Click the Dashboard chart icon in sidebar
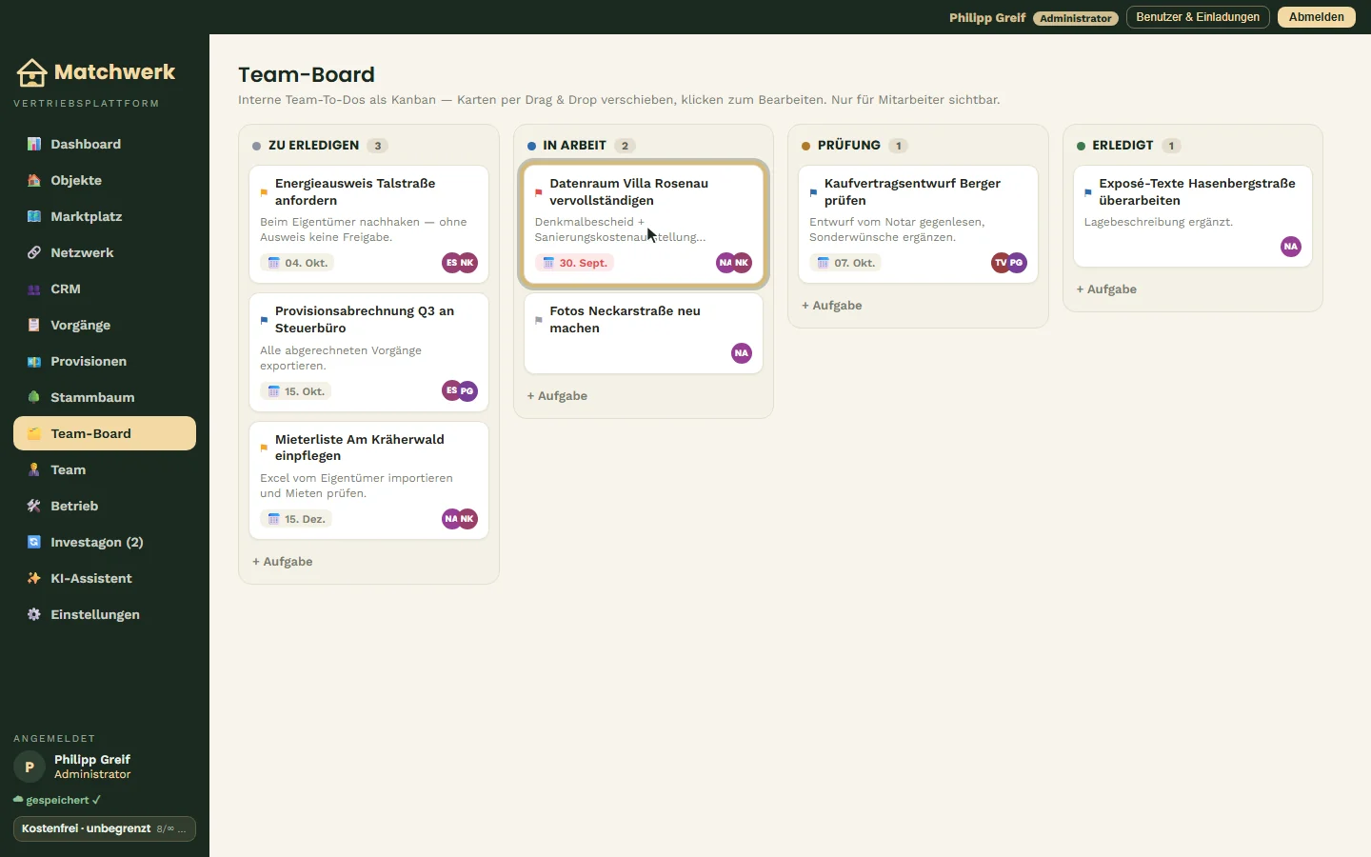This screenshot has width=1371, height=857. [x=34, y=144]
